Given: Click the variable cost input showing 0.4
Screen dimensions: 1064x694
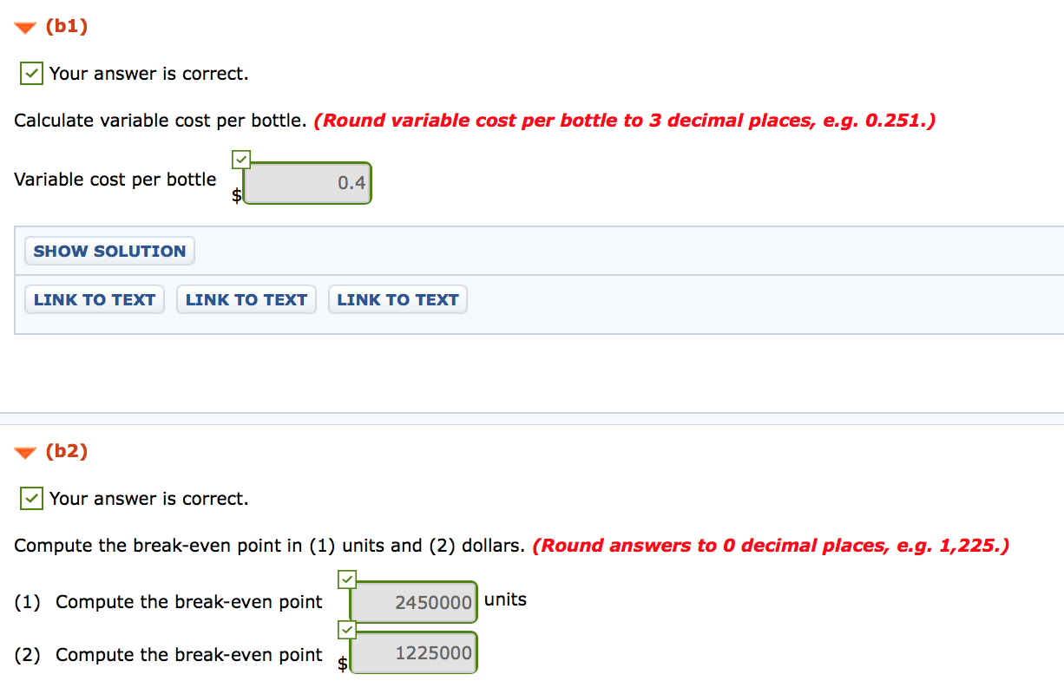Looking at the screenshot, I should pyautogui.click(x=306, y=183).
